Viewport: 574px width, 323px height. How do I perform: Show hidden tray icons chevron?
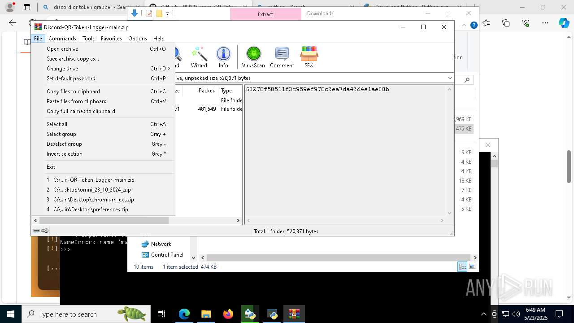coord(483,314)
